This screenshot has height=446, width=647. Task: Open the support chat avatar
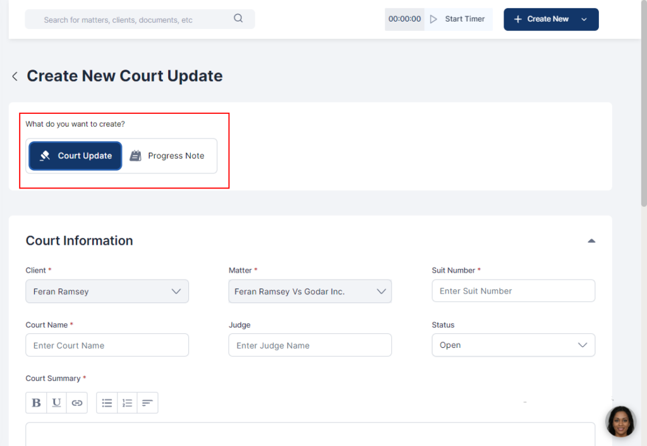click(x=620, y=421)
